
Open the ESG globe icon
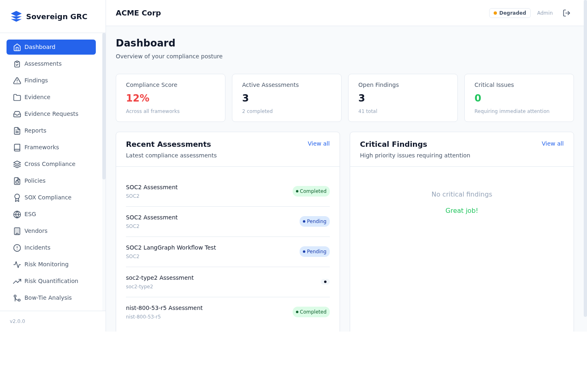[x=17, y=214]
